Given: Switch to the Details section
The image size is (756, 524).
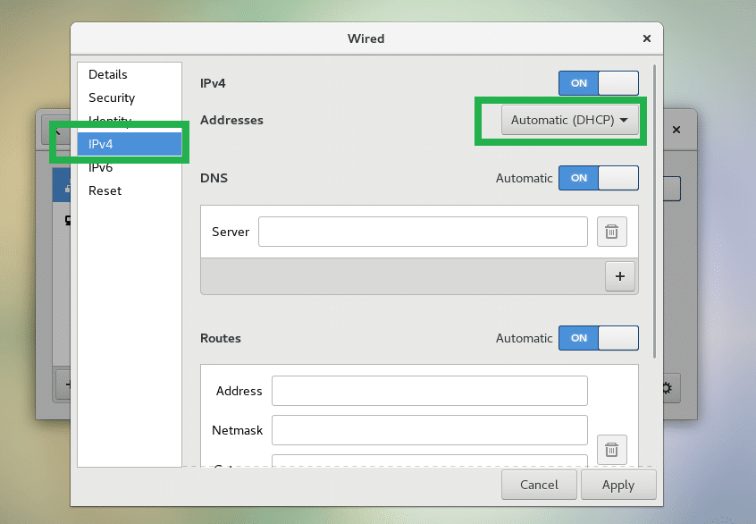Looking at the screenshot, I should pos(108,74).
